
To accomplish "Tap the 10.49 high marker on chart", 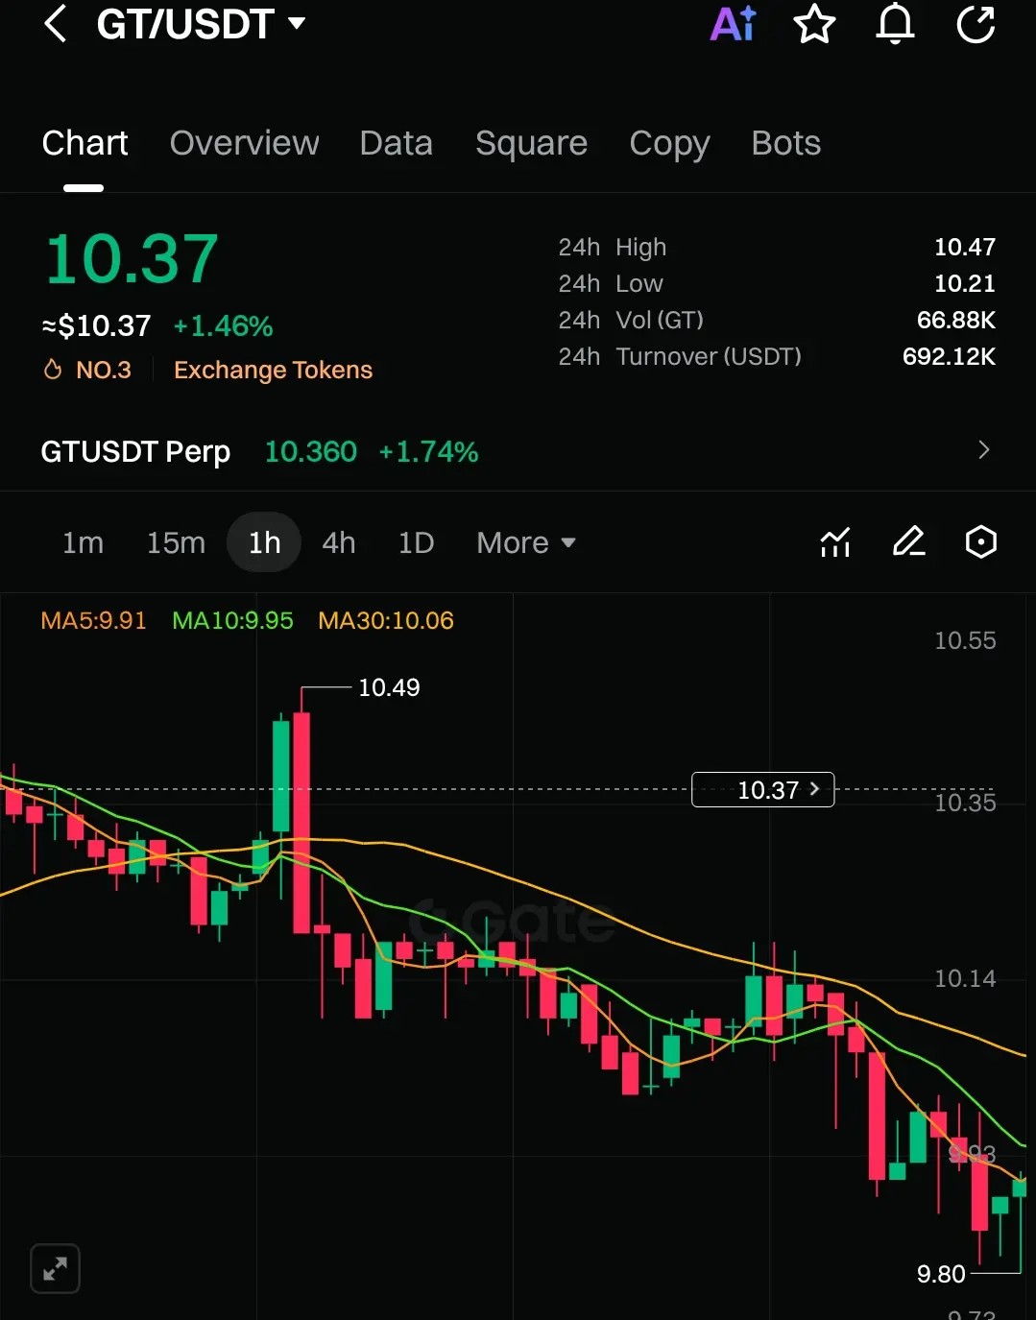I will [389, 687].
